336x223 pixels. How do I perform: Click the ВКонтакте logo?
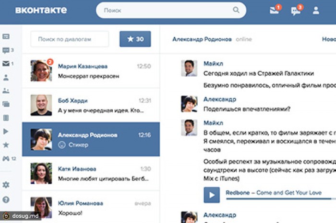41,10
